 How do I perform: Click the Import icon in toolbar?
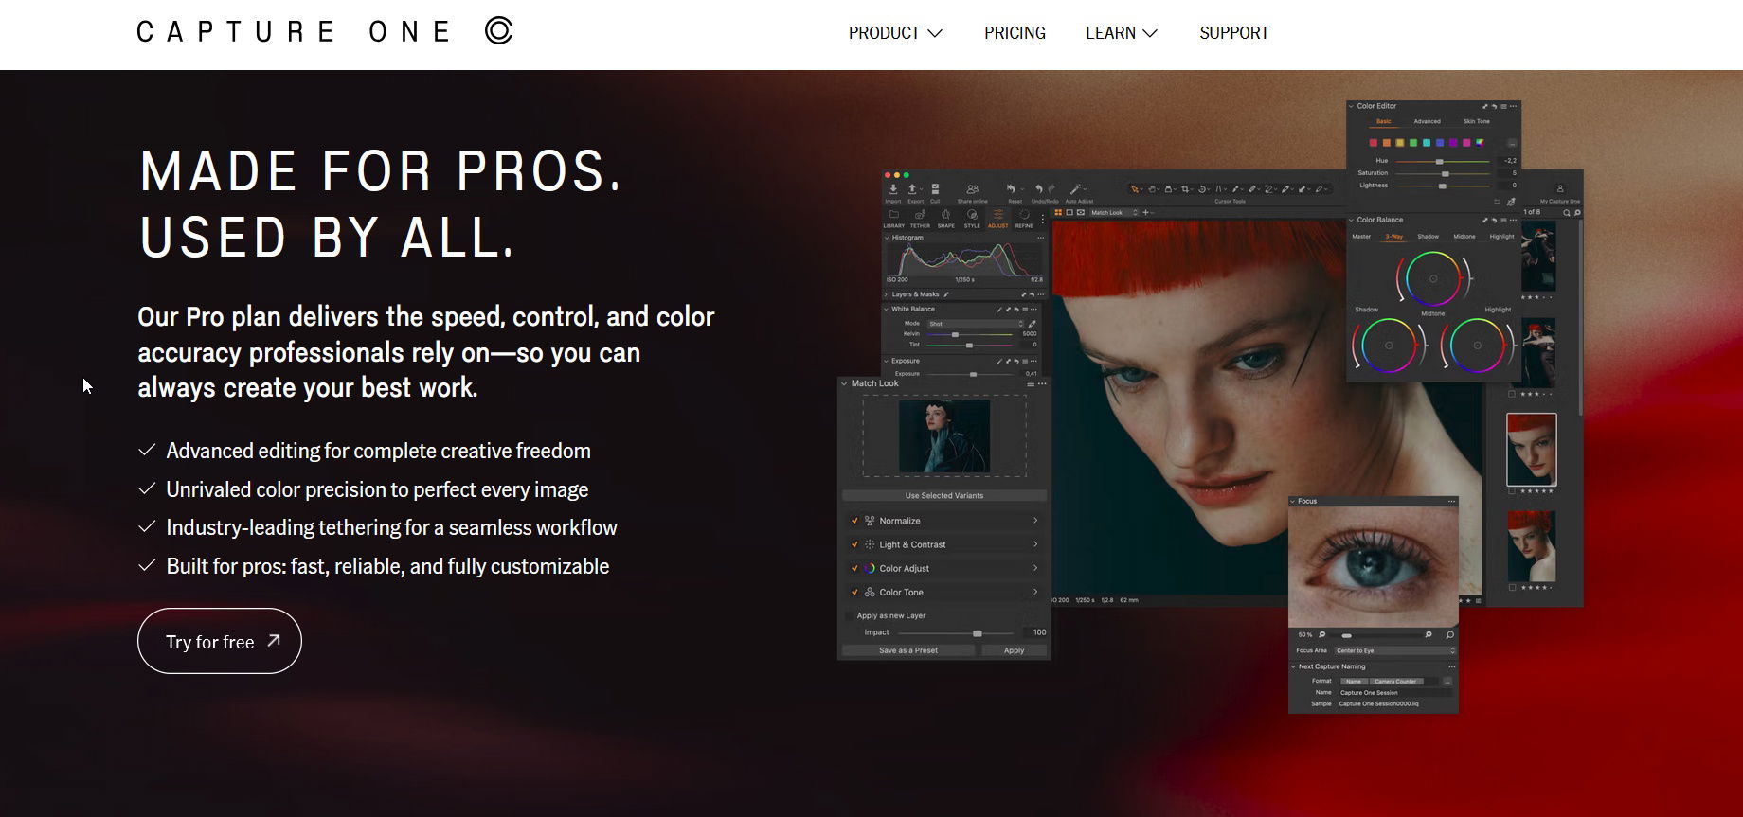[x=892, y=190]
